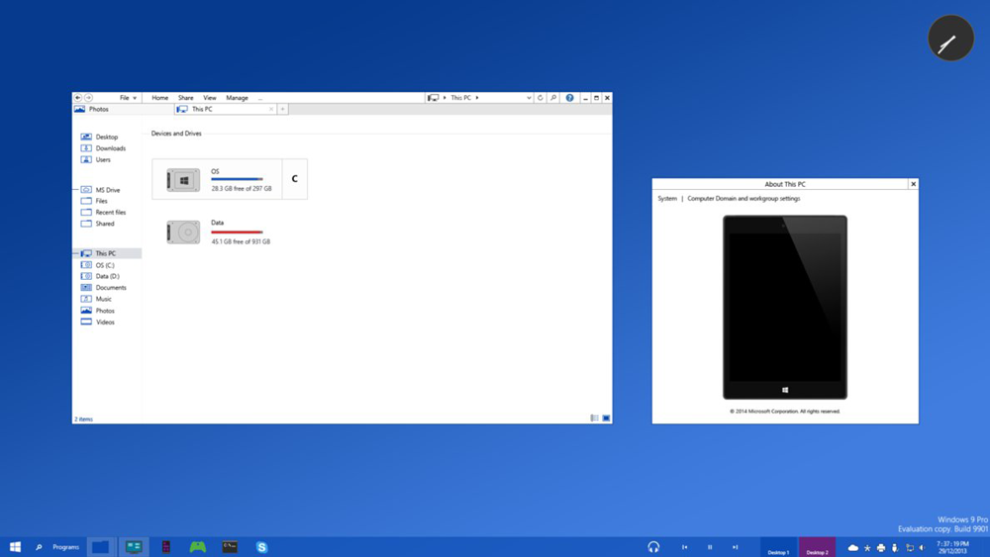The width and height of the screenshot is (990, 557).
Task: Click the Data drive red usage bar
Action: tap(237, 232)
